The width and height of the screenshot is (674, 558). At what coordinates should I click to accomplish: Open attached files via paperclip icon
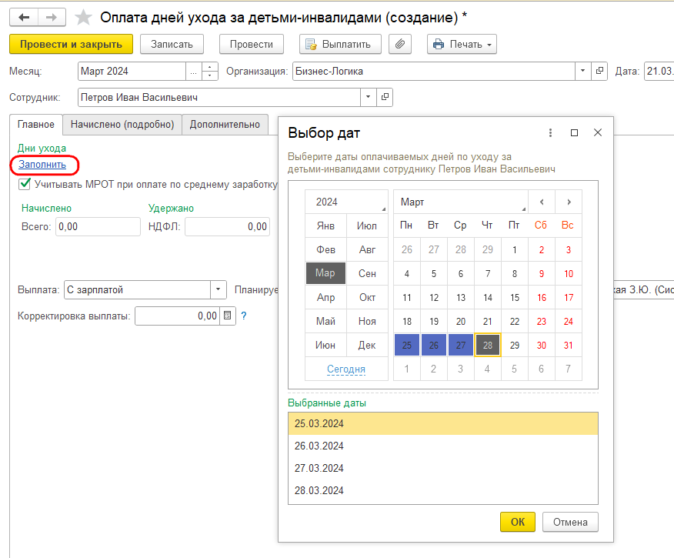tap(400, 44)
